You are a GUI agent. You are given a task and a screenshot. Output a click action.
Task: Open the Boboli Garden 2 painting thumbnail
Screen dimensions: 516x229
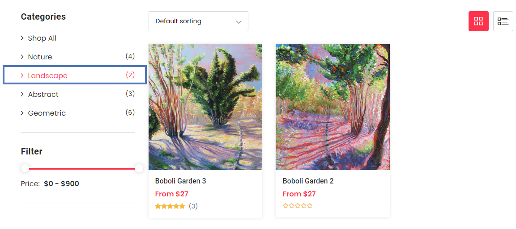pos(333,107)
